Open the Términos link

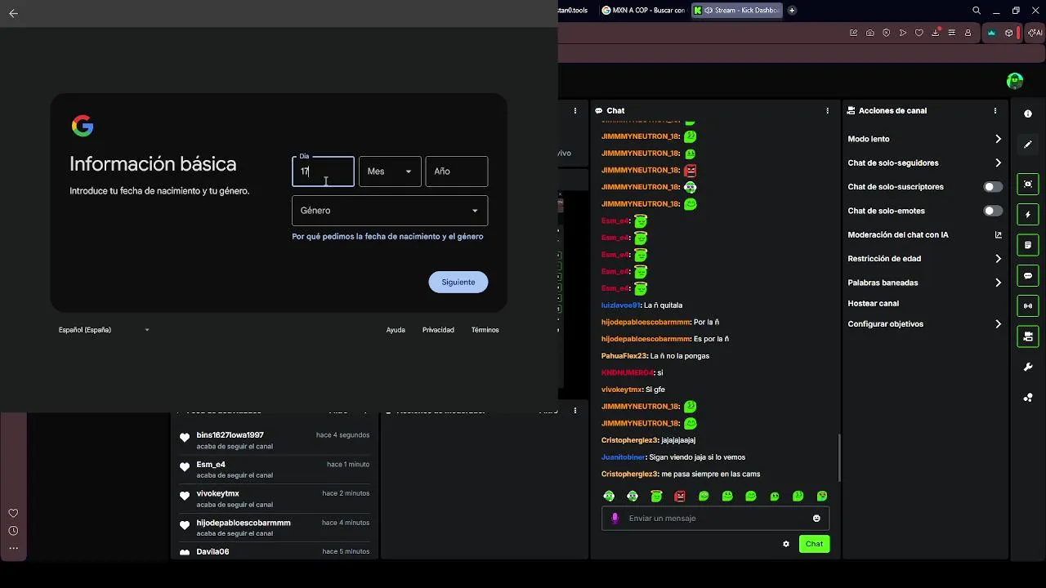(485, 330)
